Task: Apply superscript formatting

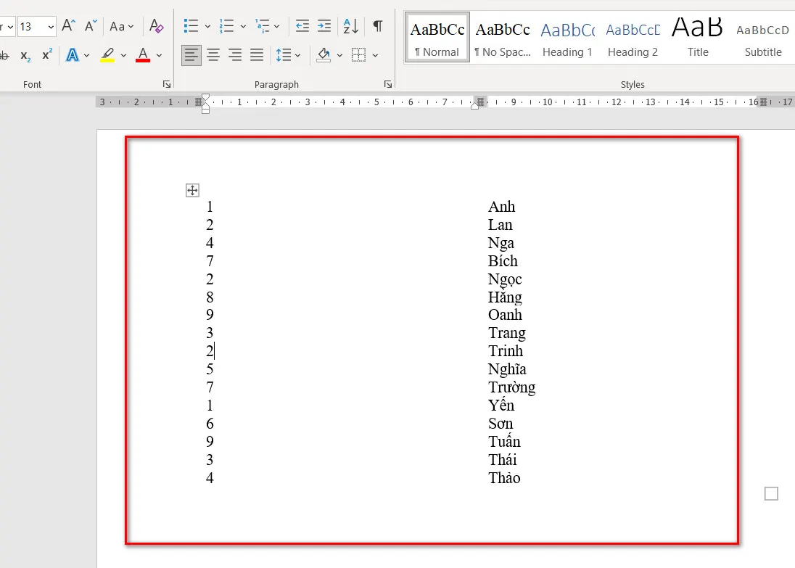Action: pyautogui.click(x=47, y=55)
